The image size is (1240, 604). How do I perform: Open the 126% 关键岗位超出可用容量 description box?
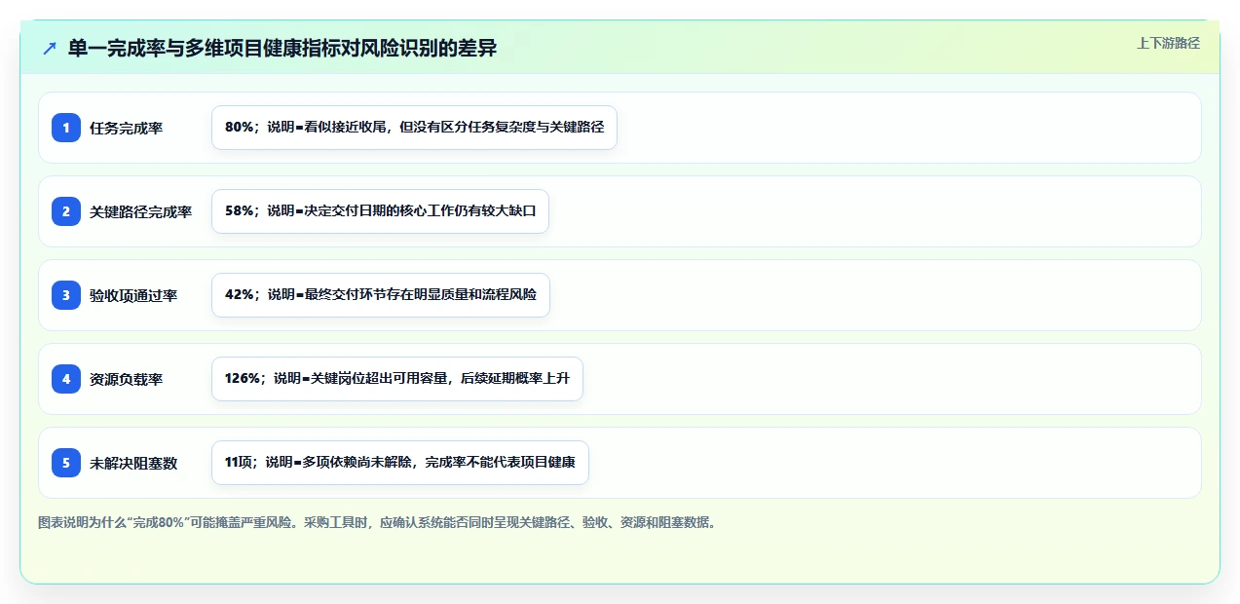point(396,379)
